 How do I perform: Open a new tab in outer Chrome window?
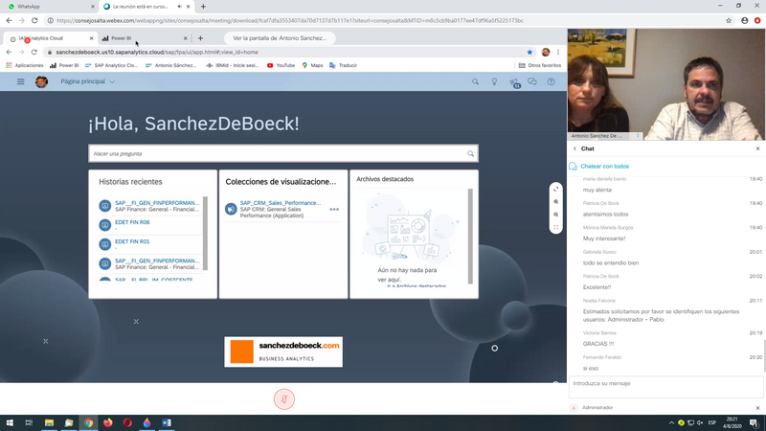(x=203, y=7)
